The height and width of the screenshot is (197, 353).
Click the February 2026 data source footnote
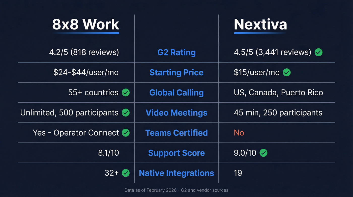176,190
